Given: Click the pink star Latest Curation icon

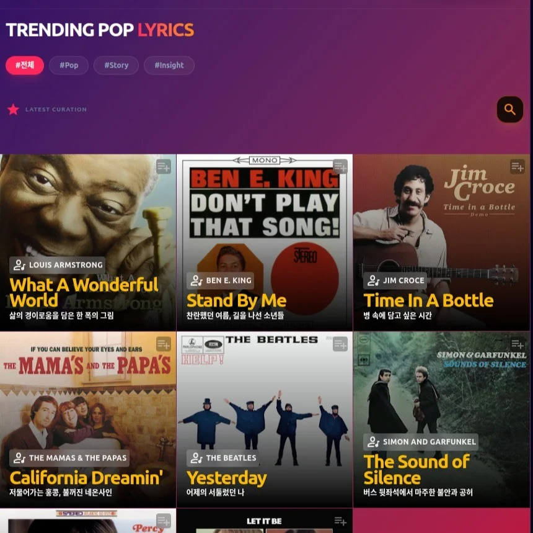Looking at the screenshot, I should pyautogui.click(x=13, y=109).
